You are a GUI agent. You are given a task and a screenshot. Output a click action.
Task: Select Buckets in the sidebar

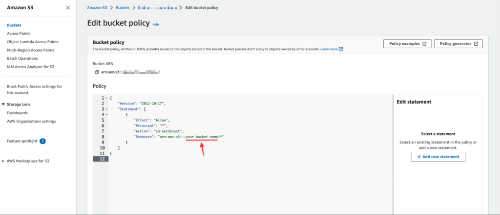[x=14, y=25]
